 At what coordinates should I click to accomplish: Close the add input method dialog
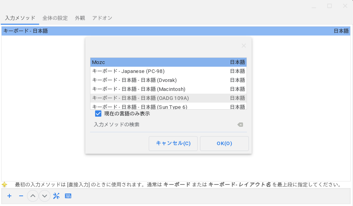click(243, 46)
